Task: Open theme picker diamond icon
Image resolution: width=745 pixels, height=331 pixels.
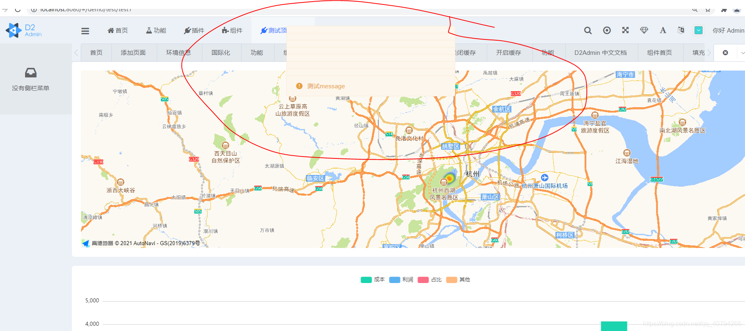Action: click(644, 30)
